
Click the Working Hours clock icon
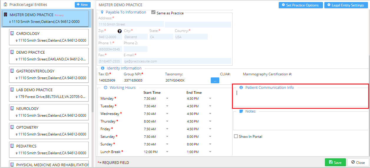click(105, 88)
